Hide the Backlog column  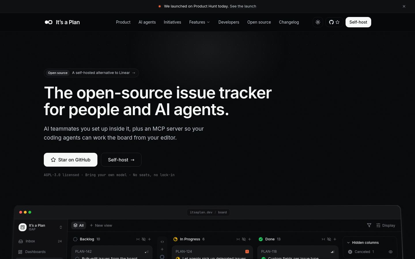144,239
